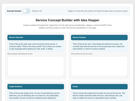
Task: Click the 'Example Sample' label
Action: tap(14, 11)
